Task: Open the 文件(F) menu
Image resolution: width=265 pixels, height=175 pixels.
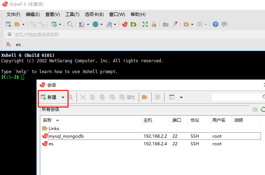Action: pos(13,14)
